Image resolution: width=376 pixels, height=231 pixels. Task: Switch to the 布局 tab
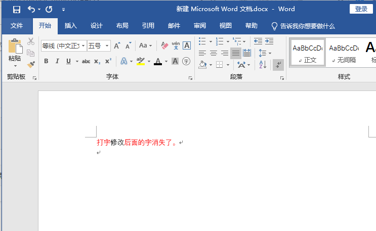click(x=122, y=26)
